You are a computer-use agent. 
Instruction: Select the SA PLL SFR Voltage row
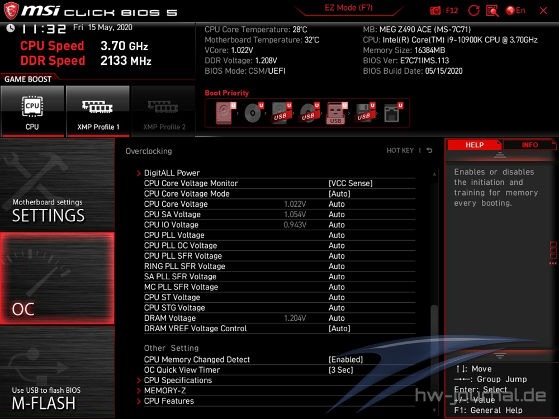pos(279,277)
